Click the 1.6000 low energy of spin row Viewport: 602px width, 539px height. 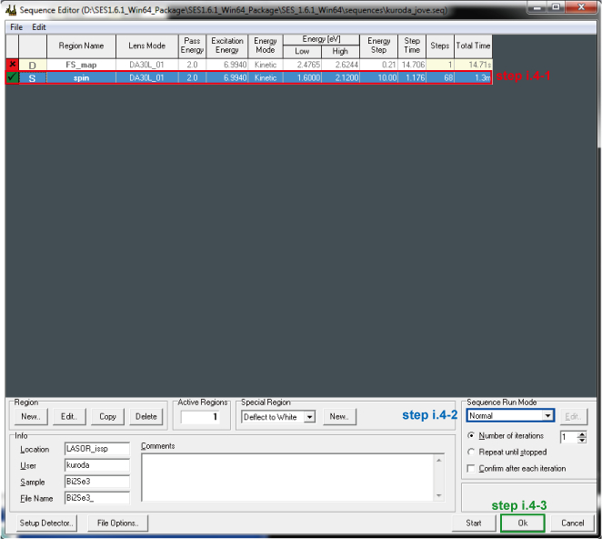(302, 78)
